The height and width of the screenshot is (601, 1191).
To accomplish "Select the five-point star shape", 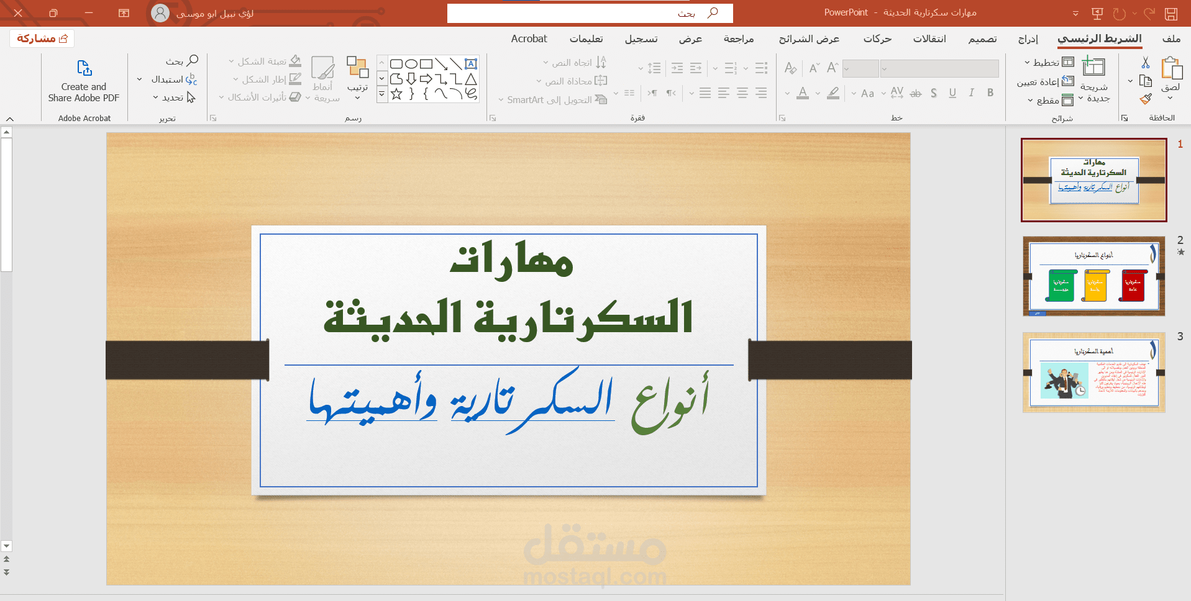I will (396, 94).
